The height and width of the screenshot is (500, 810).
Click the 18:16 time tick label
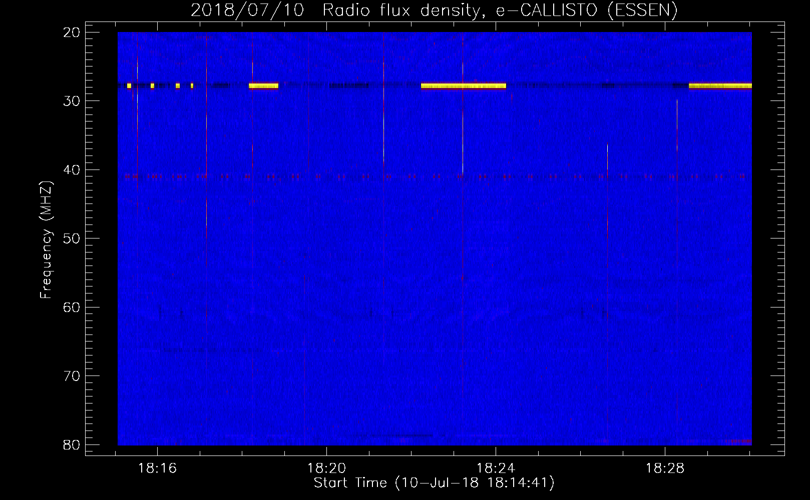click(158, 468)
